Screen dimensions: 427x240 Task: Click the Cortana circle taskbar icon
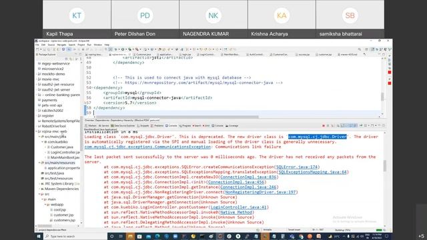pos(111,236)
